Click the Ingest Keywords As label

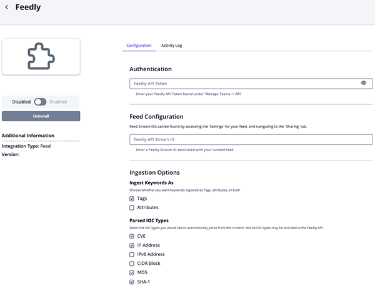[151, 183]
